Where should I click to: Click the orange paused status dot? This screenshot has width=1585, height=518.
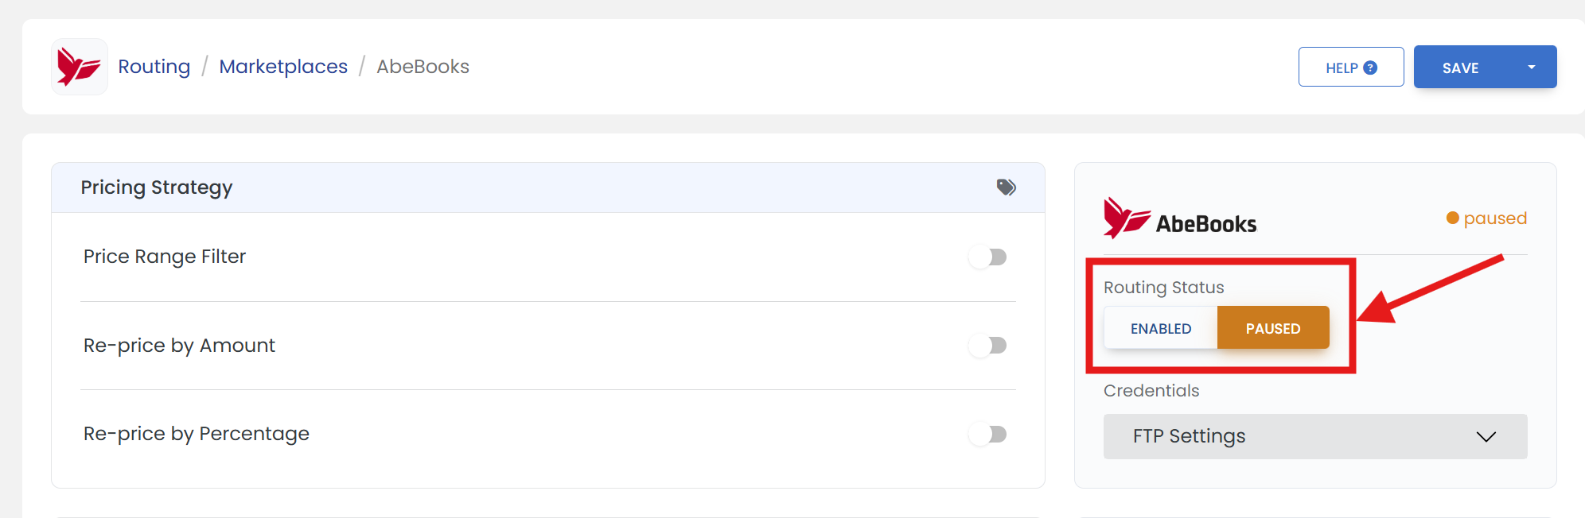(x=1452, y=218)
